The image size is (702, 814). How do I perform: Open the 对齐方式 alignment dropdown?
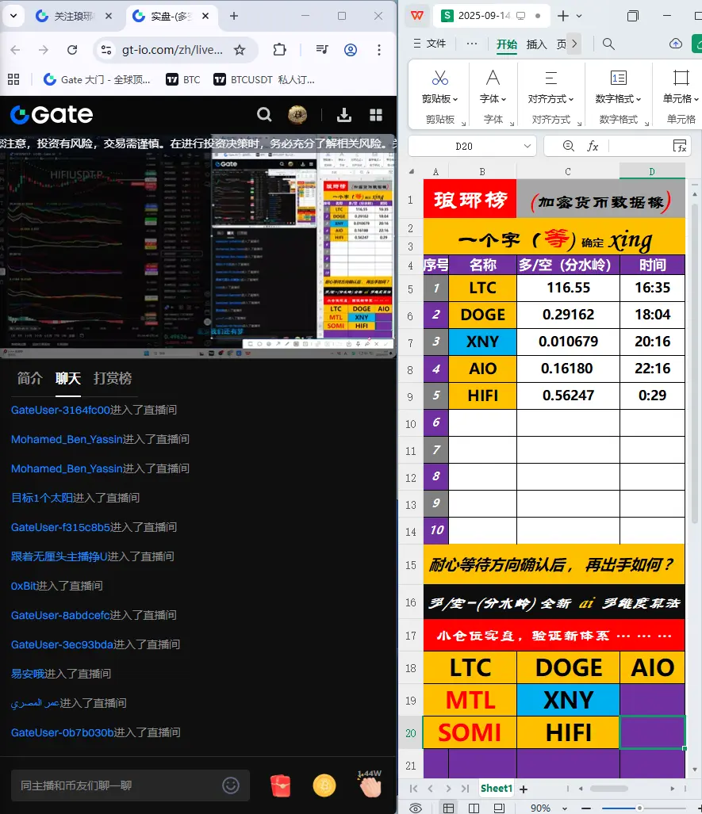[550, 98]
